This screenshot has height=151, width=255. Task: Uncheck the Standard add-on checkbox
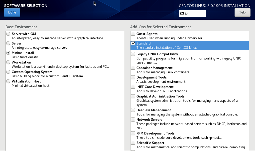click(133, 43)
